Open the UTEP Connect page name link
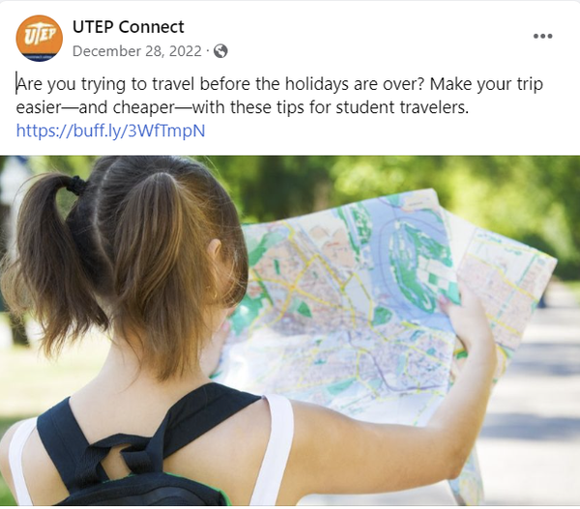 coord(128,27)
